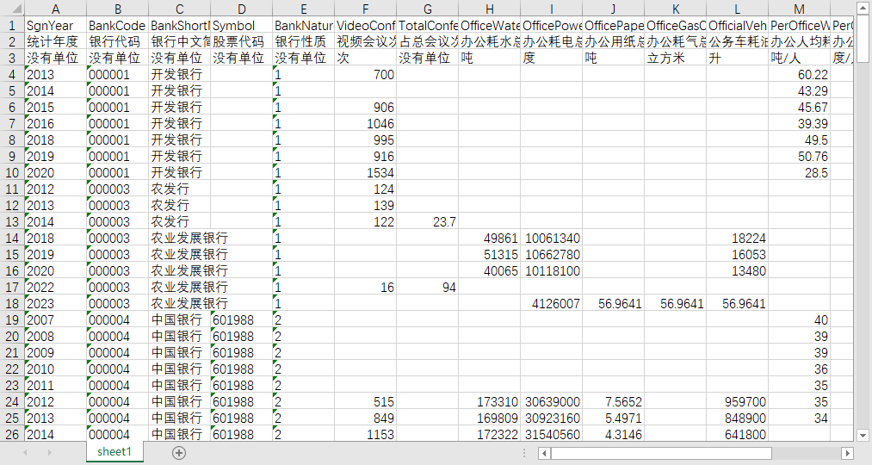
Task: Add a new sheet with plus icon
Action: (x=178, y=453)
